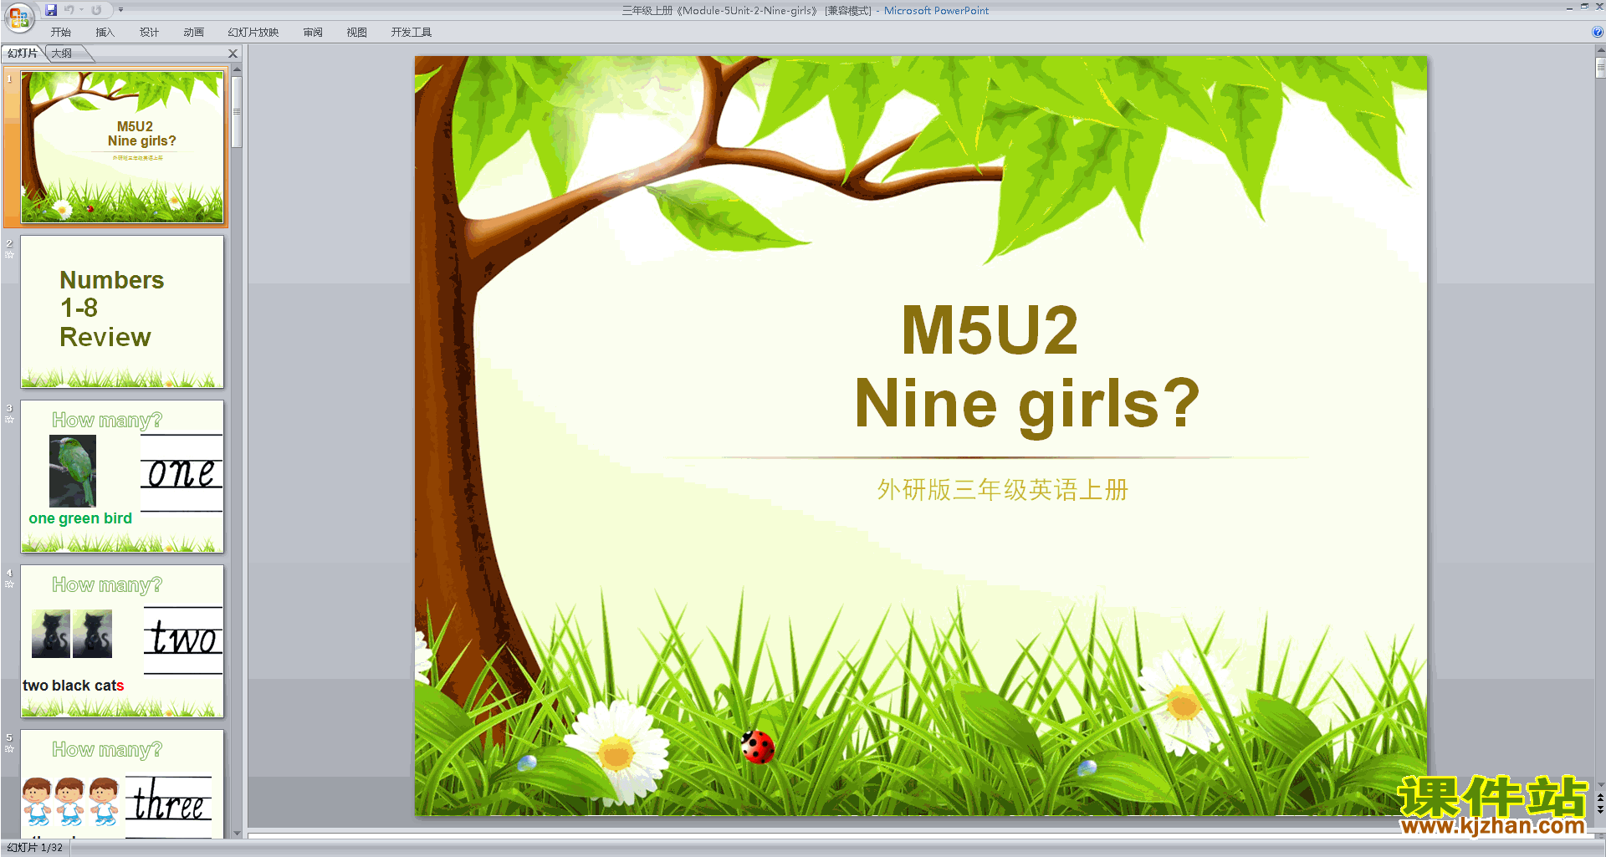Select slide 4 thumbnail two black cats

click(x=122, y=641)
